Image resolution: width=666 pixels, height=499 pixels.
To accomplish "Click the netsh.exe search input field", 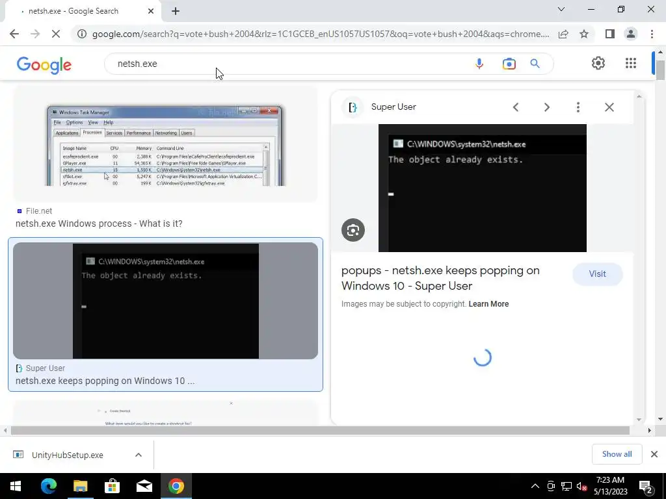I will (x=289, y=64).
